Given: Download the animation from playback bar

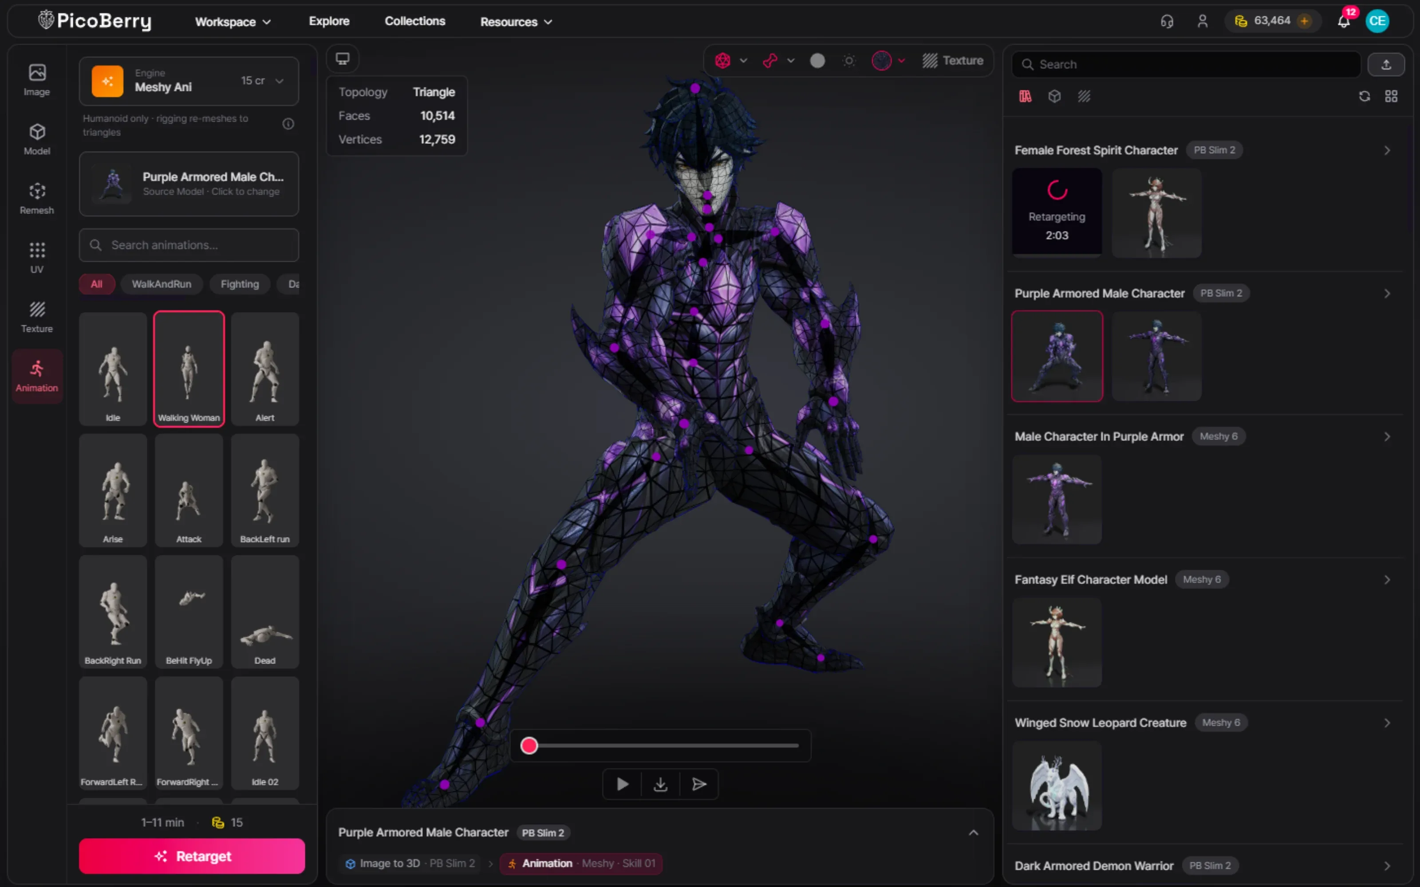Looking at the screenshot, I should (661, 785).
